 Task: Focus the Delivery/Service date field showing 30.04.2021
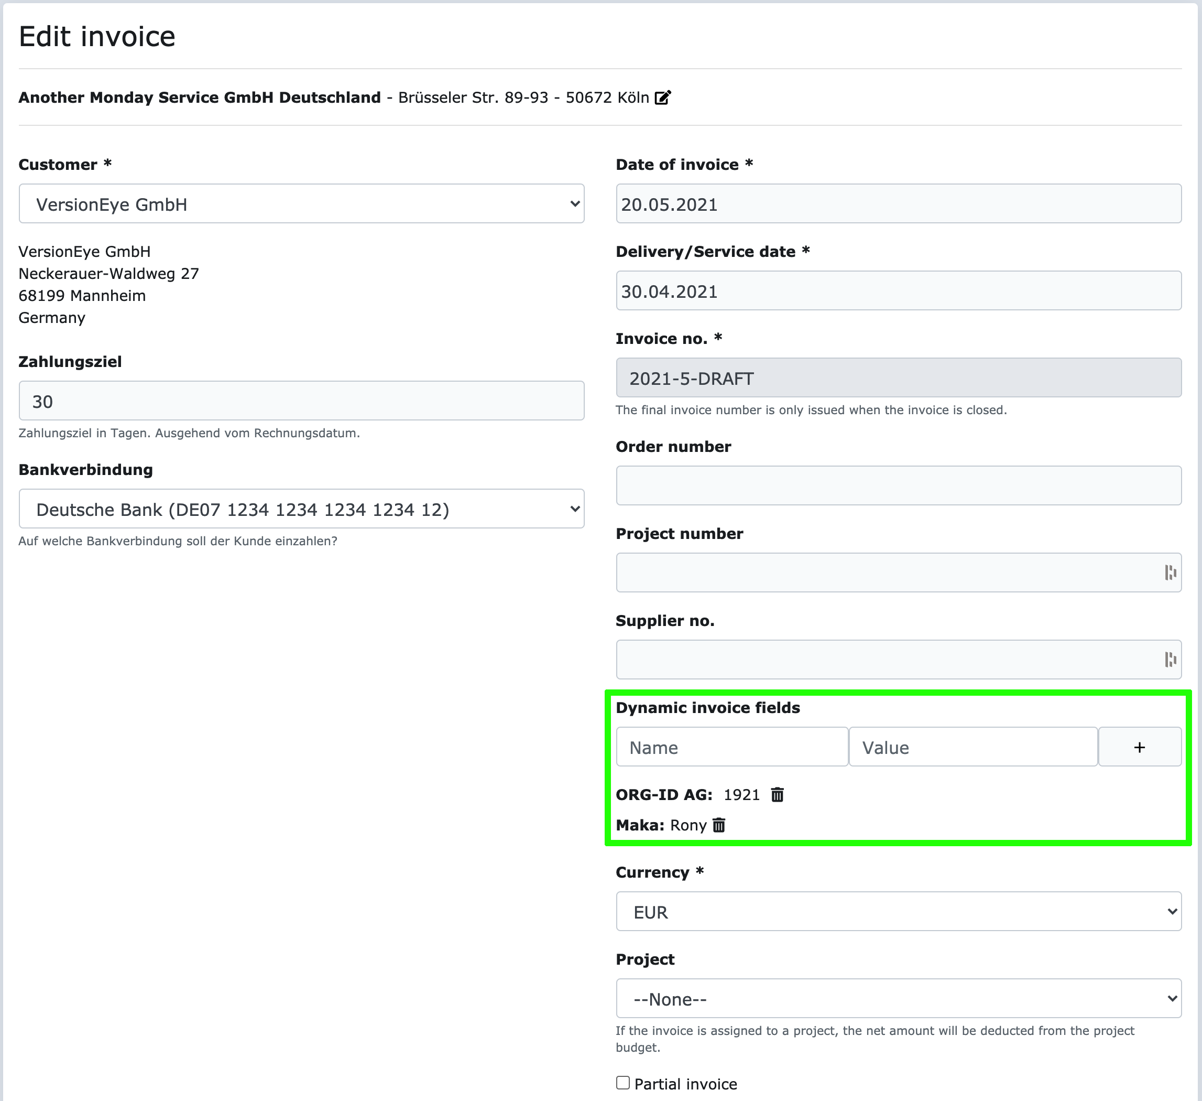[898, 290]
